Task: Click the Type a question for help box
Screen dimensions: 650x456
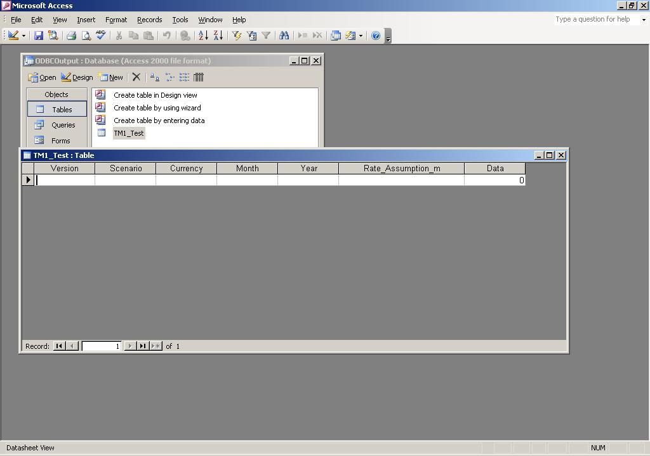Action: pyautogui.click(x=597, y=19)
